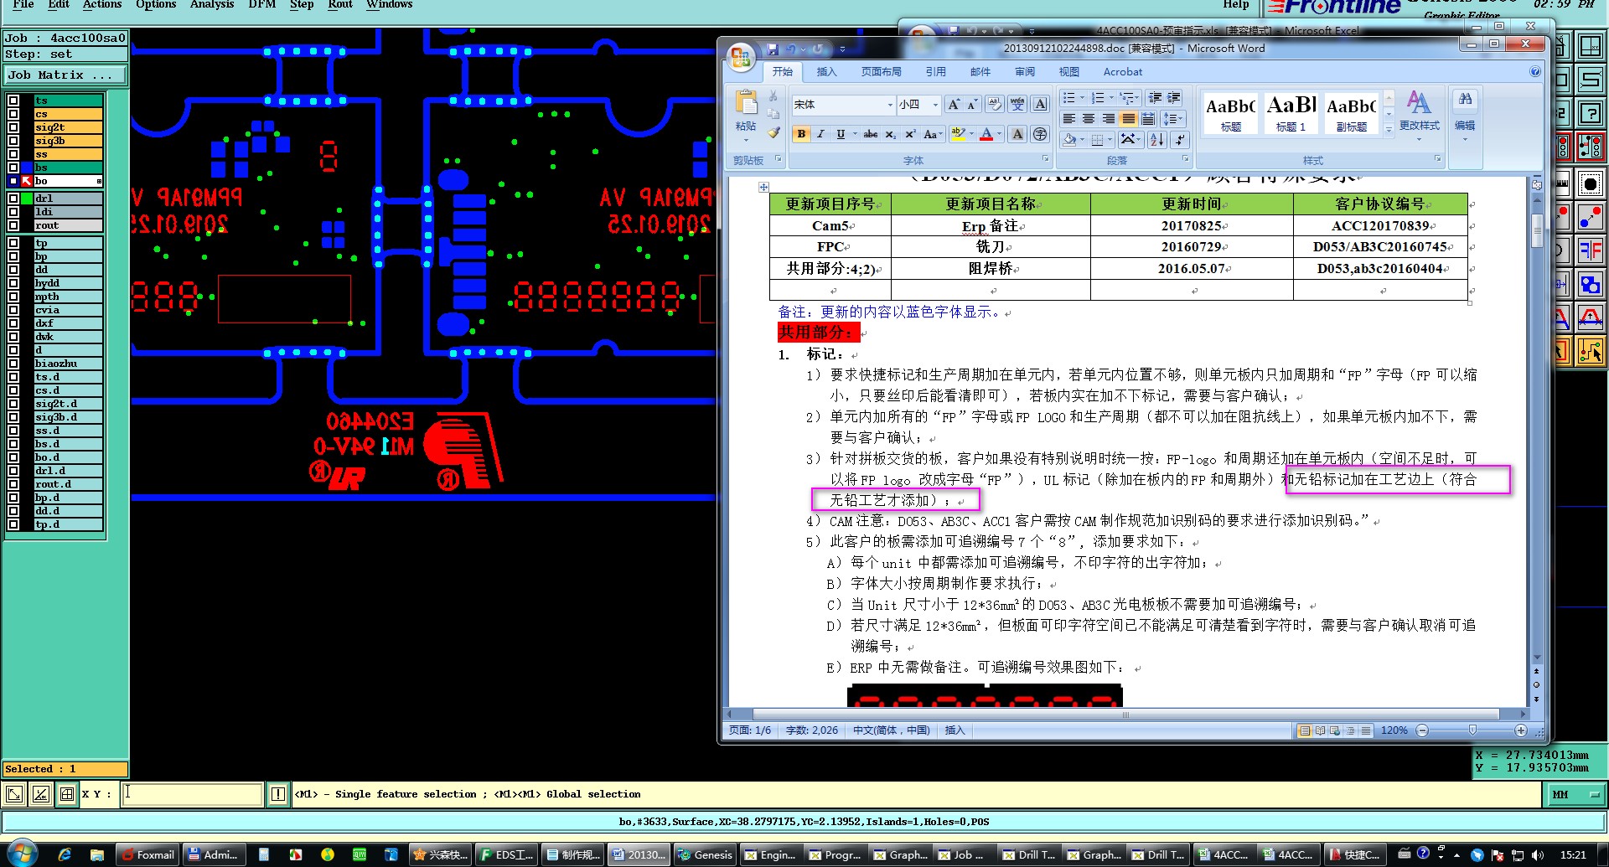The height and width of the screenshot is (867, 1609).
Task: Expand the Word styles gallery
Action: (x=1389, y=129)
